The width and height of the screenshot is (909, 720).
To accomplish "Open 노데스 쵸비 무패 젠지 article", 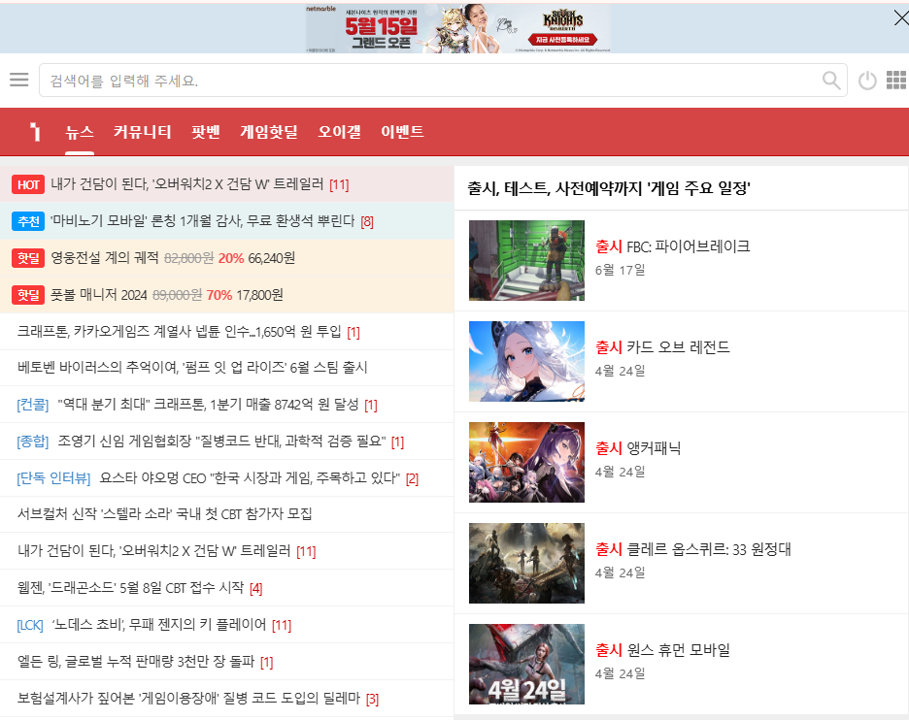I will click(x=159, y=625).
